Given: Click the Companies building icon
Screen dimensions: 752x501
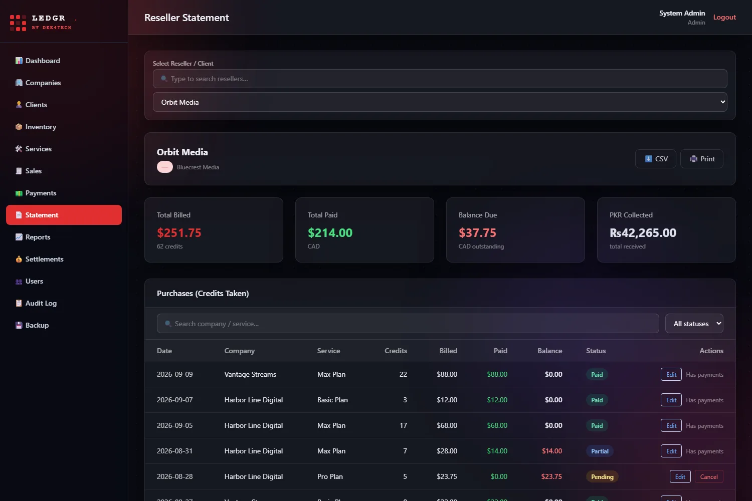Looking at the screenshot, I should (19, 83).
